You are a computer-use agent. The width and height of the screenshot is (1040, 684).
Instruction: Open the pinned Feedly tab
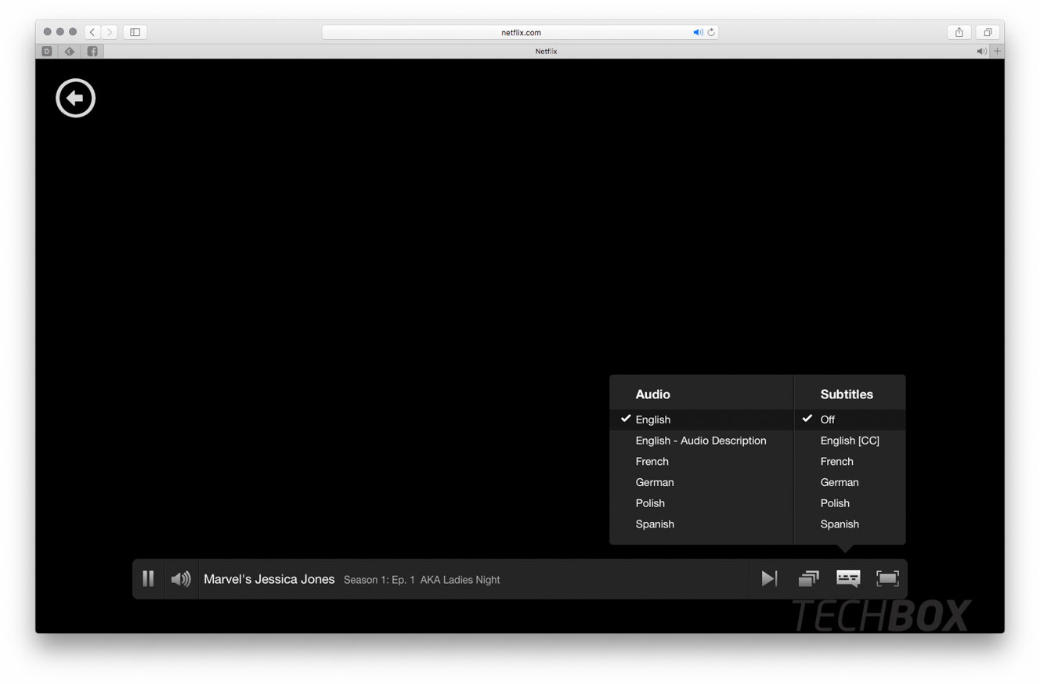tap(70, 51)
